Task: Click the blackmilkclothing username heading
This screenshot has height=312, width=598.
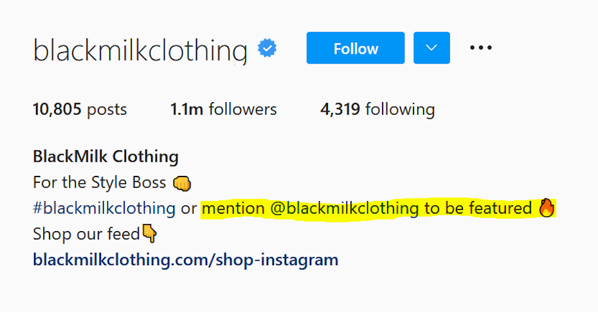Action: coord(140,50)
